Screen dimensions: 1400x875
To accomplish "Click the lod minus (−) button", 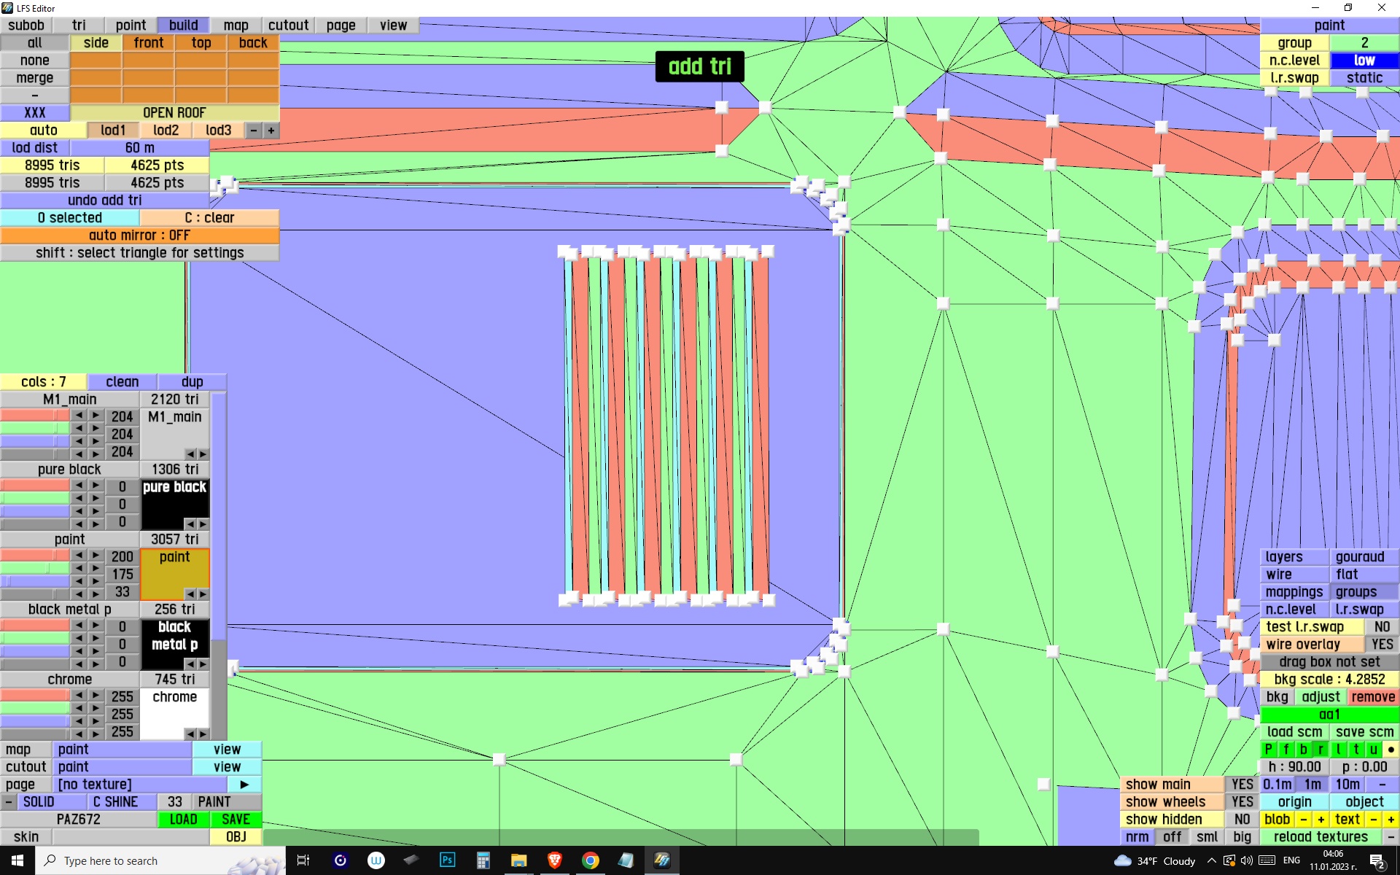I will [254, 131].
